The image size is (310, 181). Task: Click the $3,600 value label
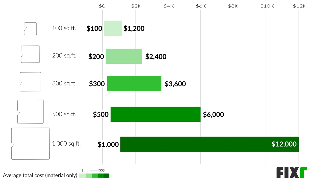[175, 84]
